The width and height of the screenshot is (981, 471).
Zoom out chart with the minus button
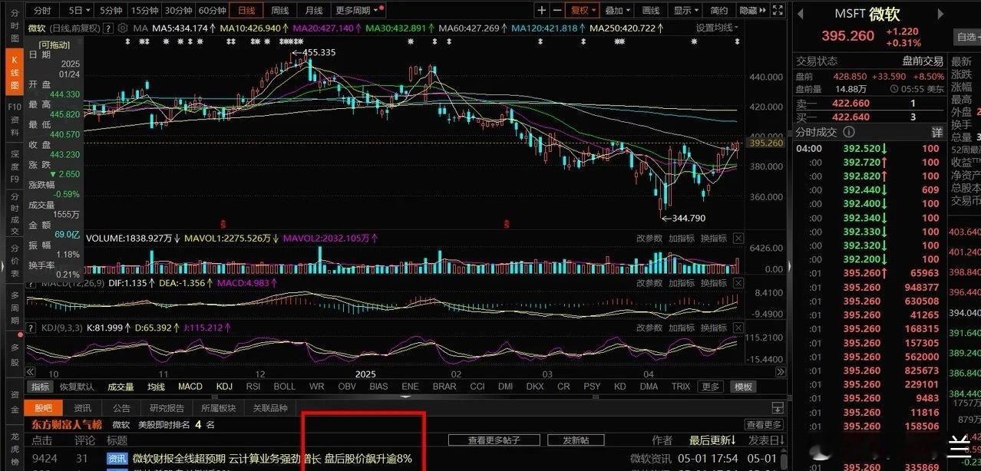click(x=557, y=10)
